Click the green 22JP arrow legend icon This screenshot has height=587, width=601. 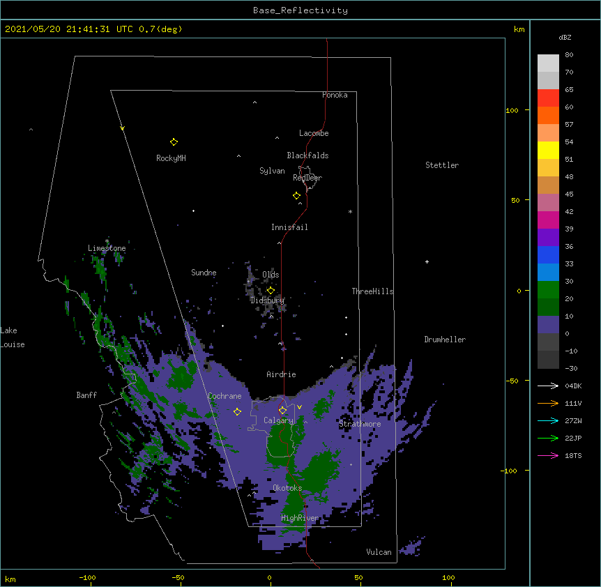pyautogui.click(x=548, y=438)
